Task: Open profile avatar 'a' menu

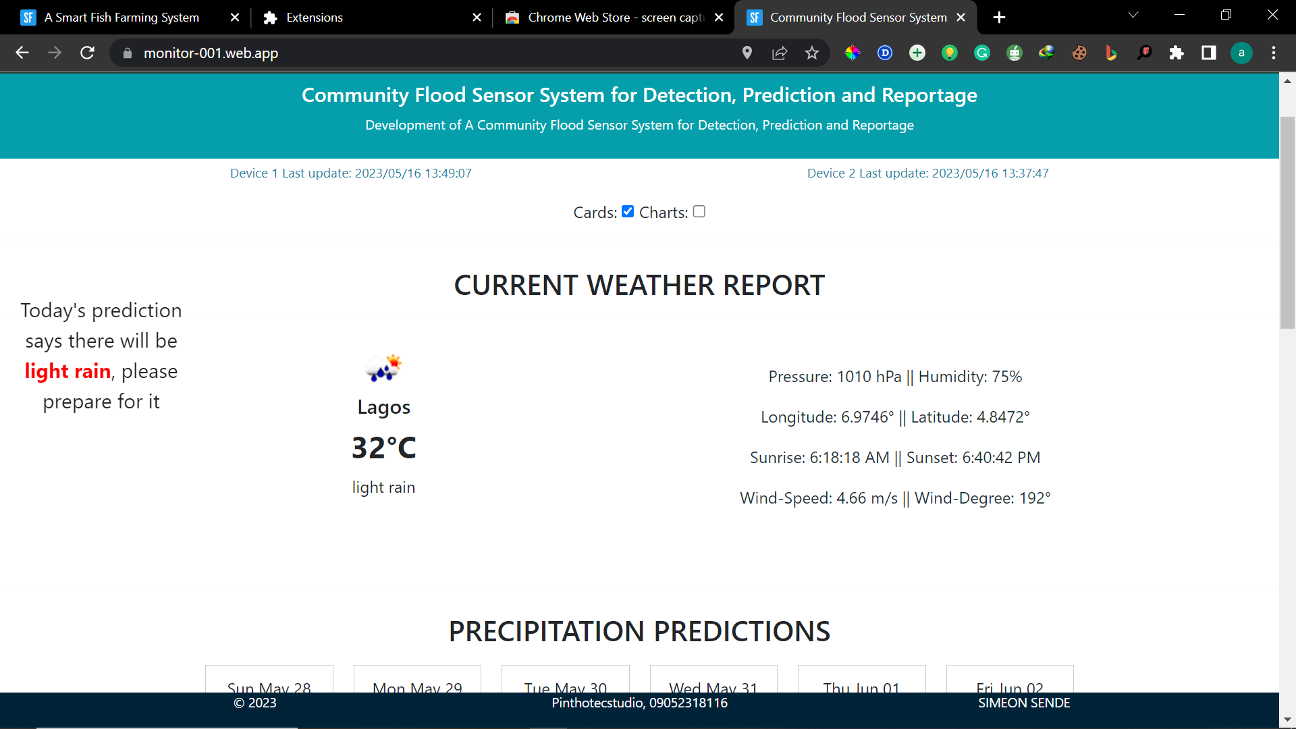Action: click(x=1241, y=53)
